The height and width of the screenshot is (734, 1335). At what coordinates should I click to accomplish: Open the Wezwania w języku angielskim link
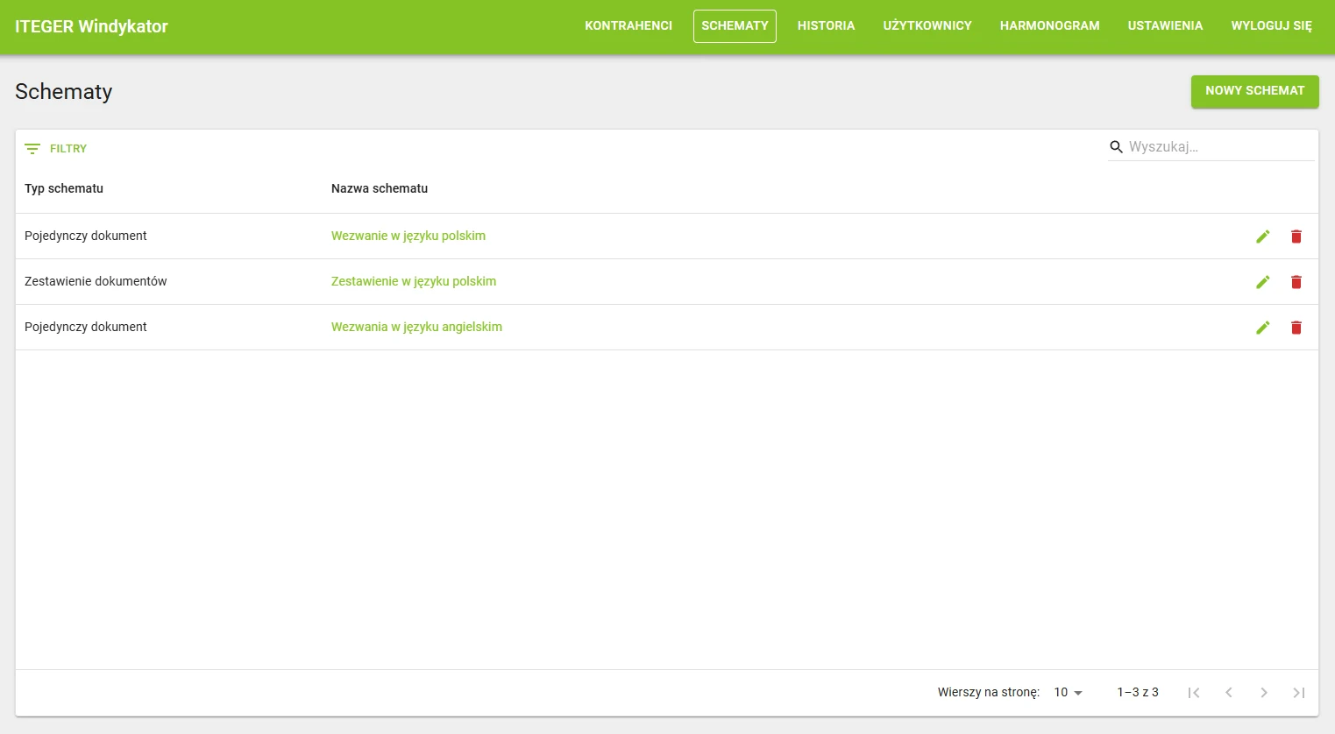point(416,327)
